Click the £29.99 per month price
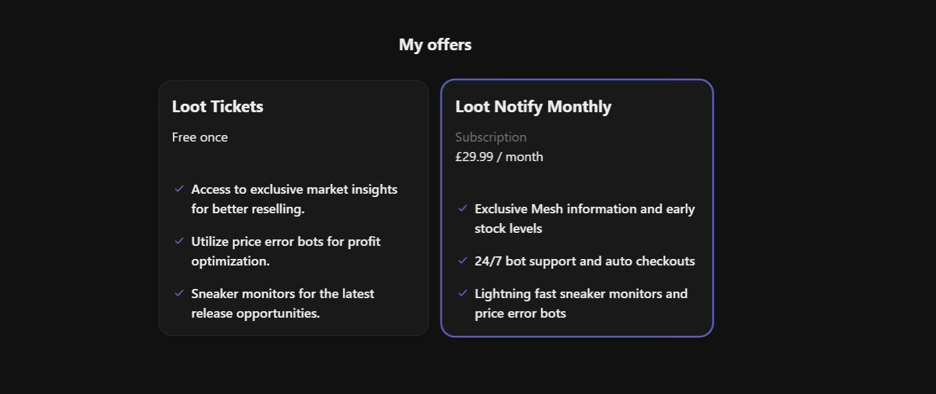 [499, 157]
